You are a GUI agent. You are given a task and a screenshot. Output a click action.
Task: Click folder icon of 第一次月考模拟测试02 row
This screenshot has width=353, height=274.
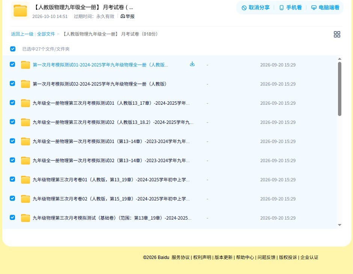(x=26, y=84)
